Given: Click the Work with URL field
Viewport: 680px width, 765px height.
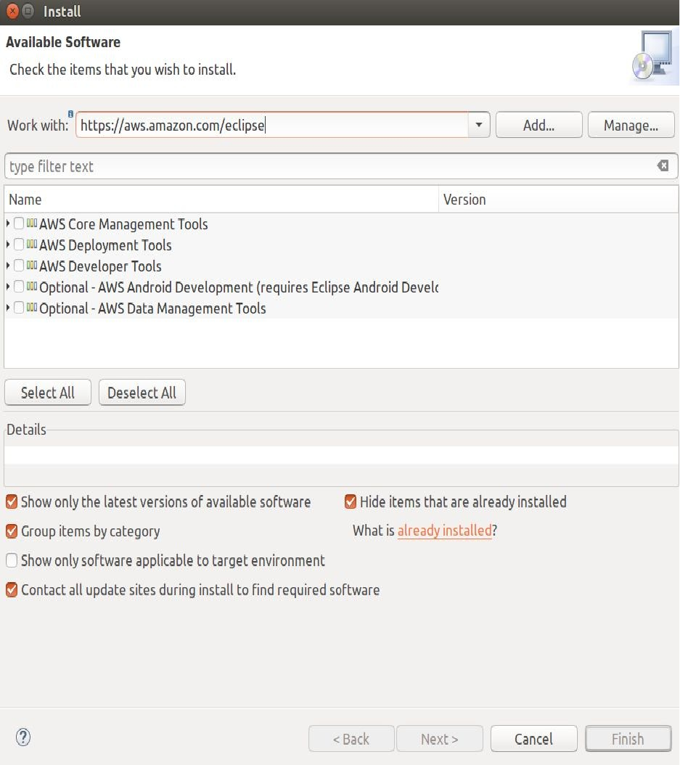Looking at the screenshot, I should point(272,125).
